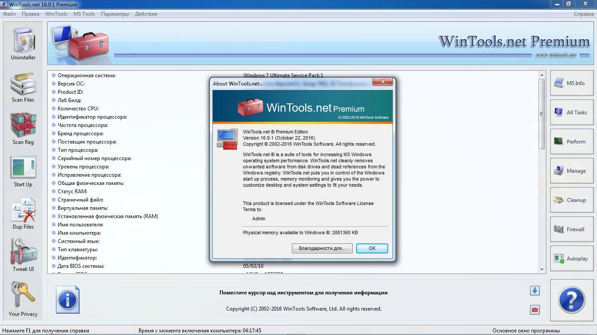Select the Бренд процессора row
The height and width of the screenshot is (335, 597).
click(294, 133)
